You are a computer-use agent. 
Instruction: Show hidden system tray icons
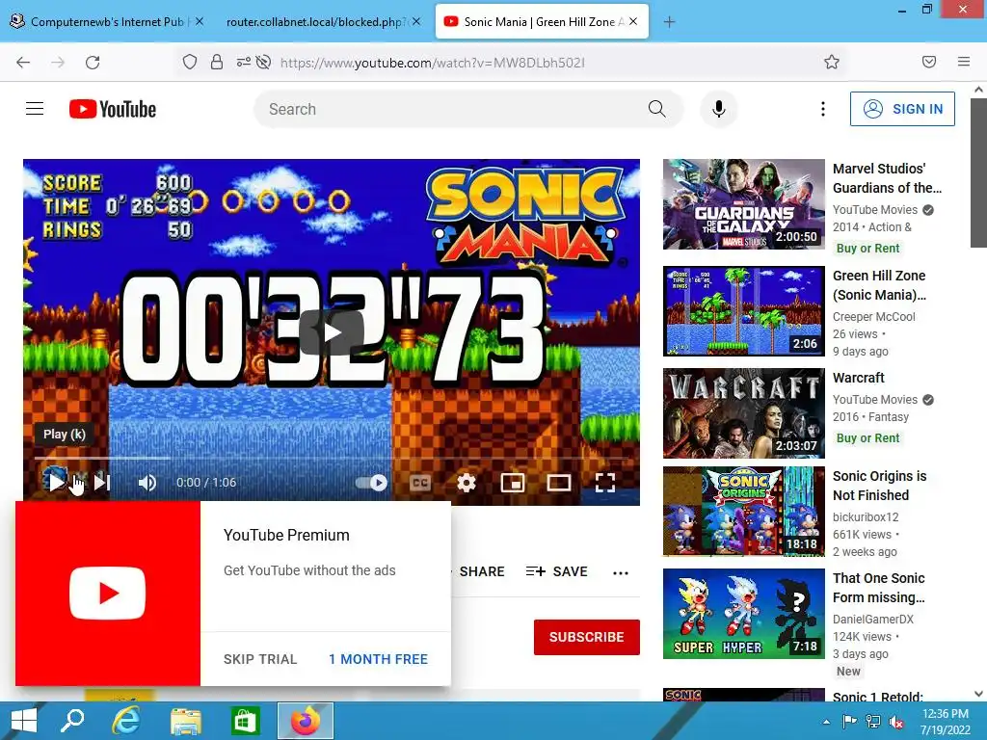(826, 722)
